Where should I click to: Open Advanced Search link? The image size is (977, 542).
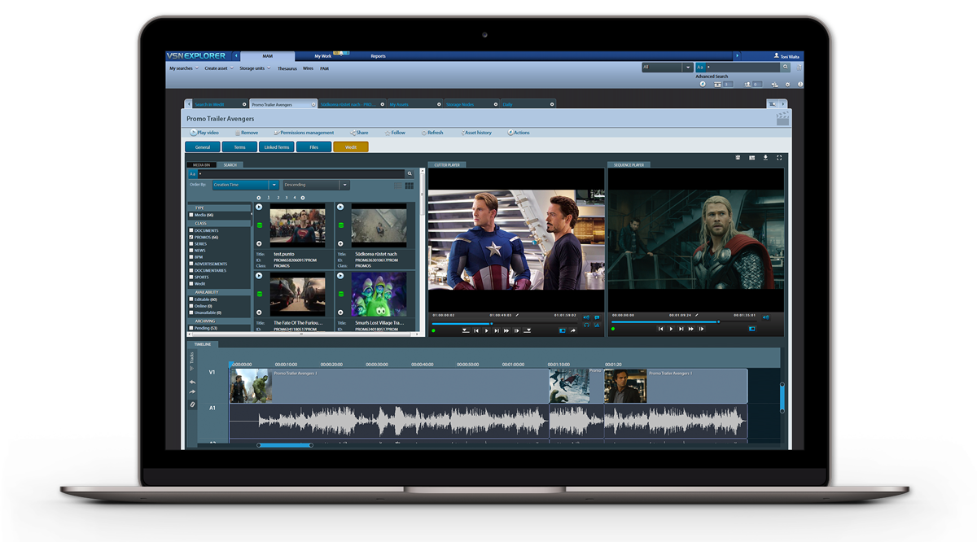point(712,76)
